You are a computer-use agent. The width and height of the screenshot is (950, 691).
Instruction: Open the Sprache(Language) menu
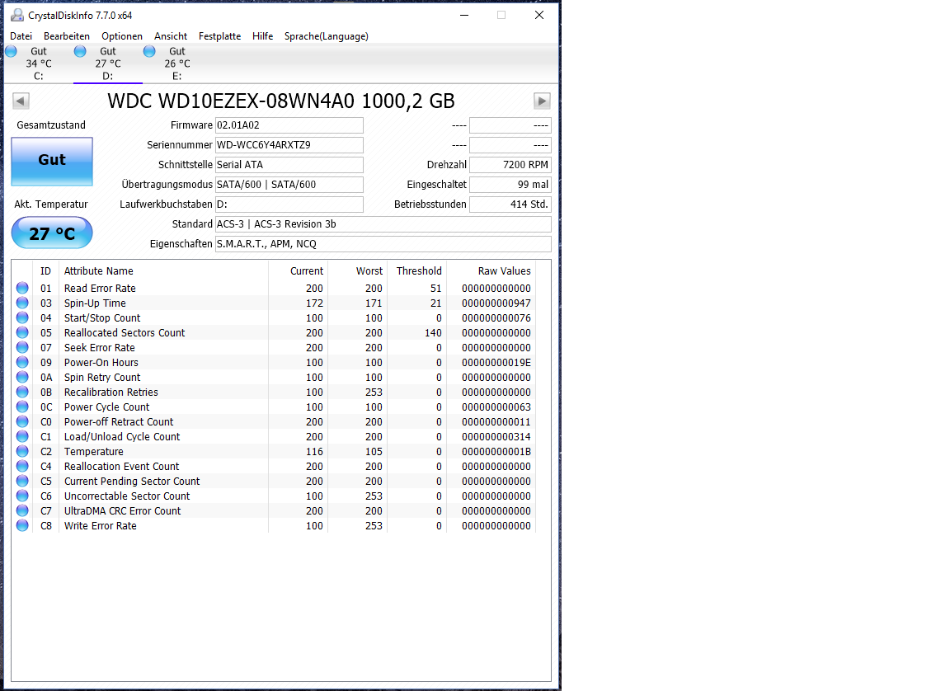tap(327, 36)
